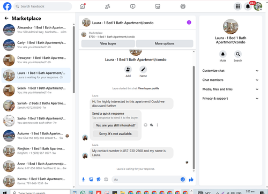Image resolution: width=268 pixels, height=194 pixels.
Task: Open the notifications bell in top bar
Action: click(248, 6)
